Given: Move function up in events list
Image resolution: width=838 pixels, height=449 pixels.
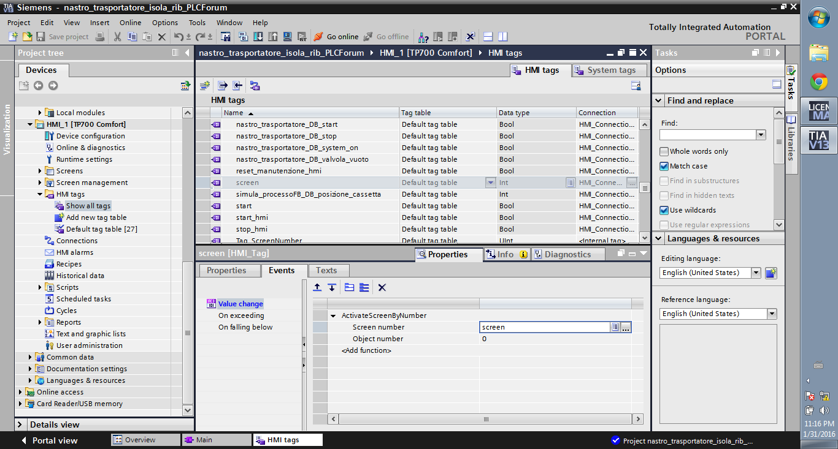Looking at the screenshot, I should tap(317, 287).
